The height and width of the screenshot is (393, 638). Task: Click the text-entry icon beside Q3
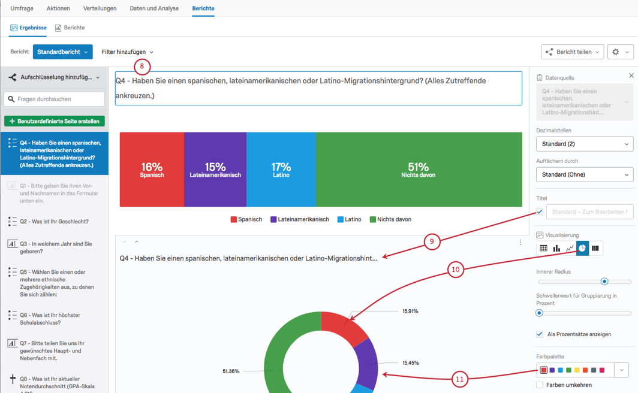[13, 244]
